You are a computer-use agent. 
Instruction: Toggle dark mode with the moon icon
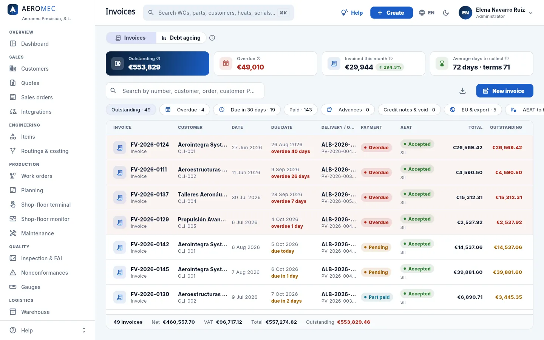446,13
